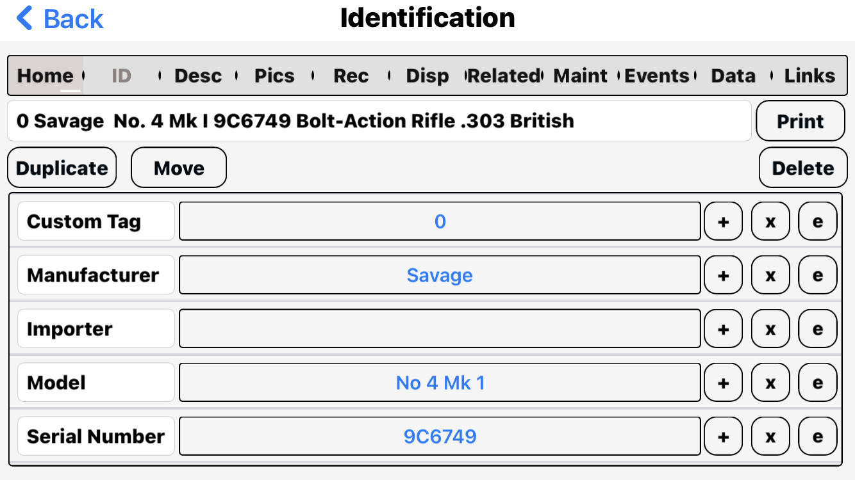
Task: Tap the Model value field No 4 Mk 1
Action: coord(440,383)
